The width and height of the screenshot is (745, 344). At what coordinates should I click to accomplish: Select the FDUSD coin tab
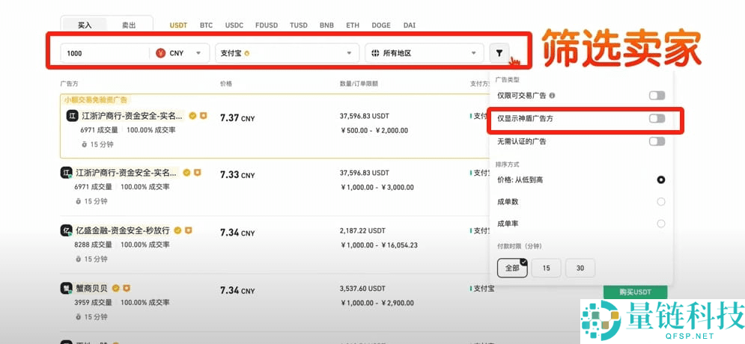click(x=267, y=25)
